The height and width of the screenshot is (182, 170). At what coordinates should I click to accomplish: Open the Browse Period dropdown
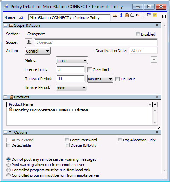[x=71, y=87]
